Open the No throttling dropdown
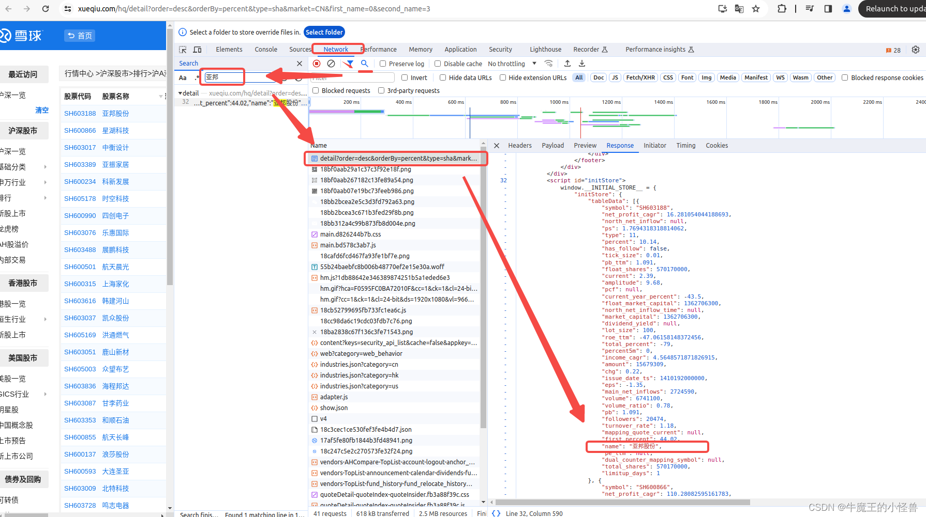The image size is (926, 517). click(512, 64)
